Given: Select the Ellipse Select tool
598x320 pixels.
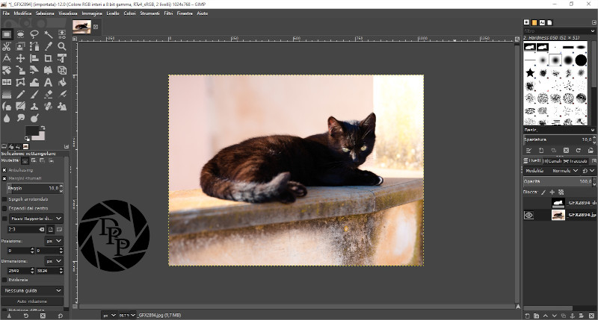Looking at the screenshot, I should click(20, 34).
